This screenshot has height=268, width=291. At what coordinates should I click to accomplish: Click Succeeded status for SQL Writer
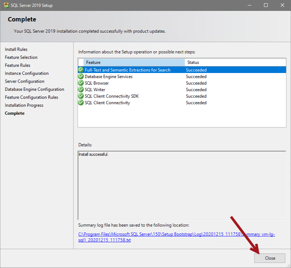[x=196, y=90]
